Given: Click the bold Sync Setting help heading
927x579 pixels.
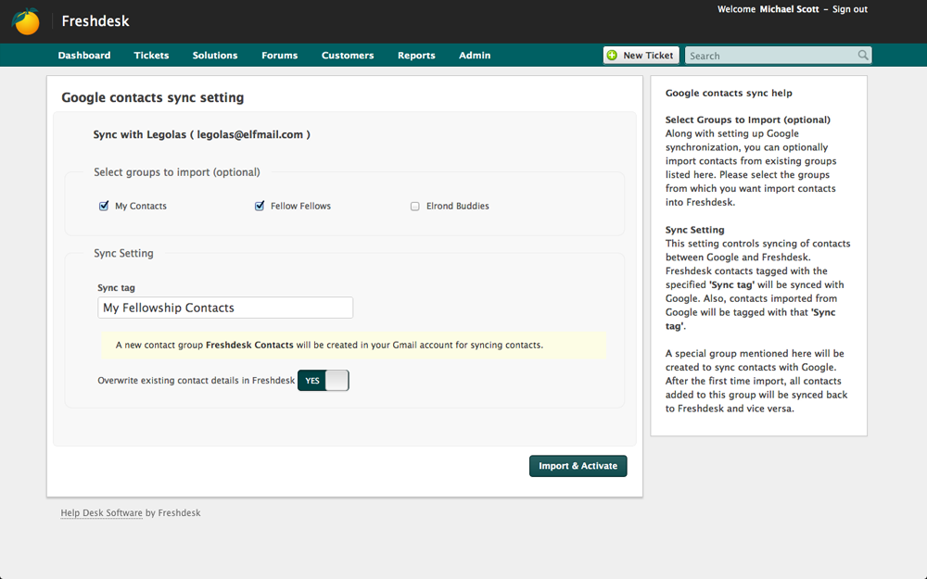Looking at the screenshot, I should click(694, 230).
